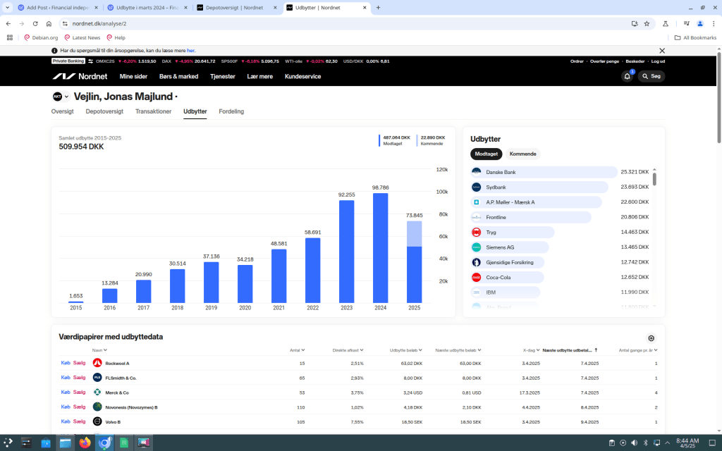Click Køb for FLSmidth & Co.
Viewport: 722px width, 451px height.
tap(66, 378)
